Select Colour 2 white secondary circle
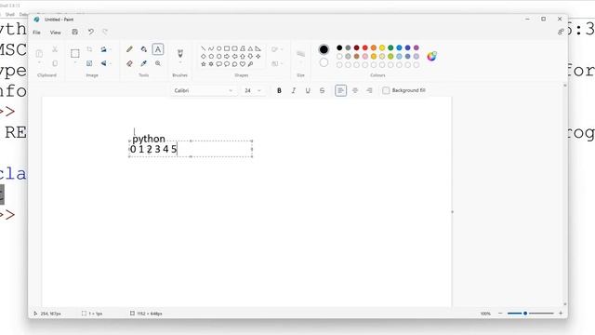Viewport: 595px width, 335px height. [324, 62]
